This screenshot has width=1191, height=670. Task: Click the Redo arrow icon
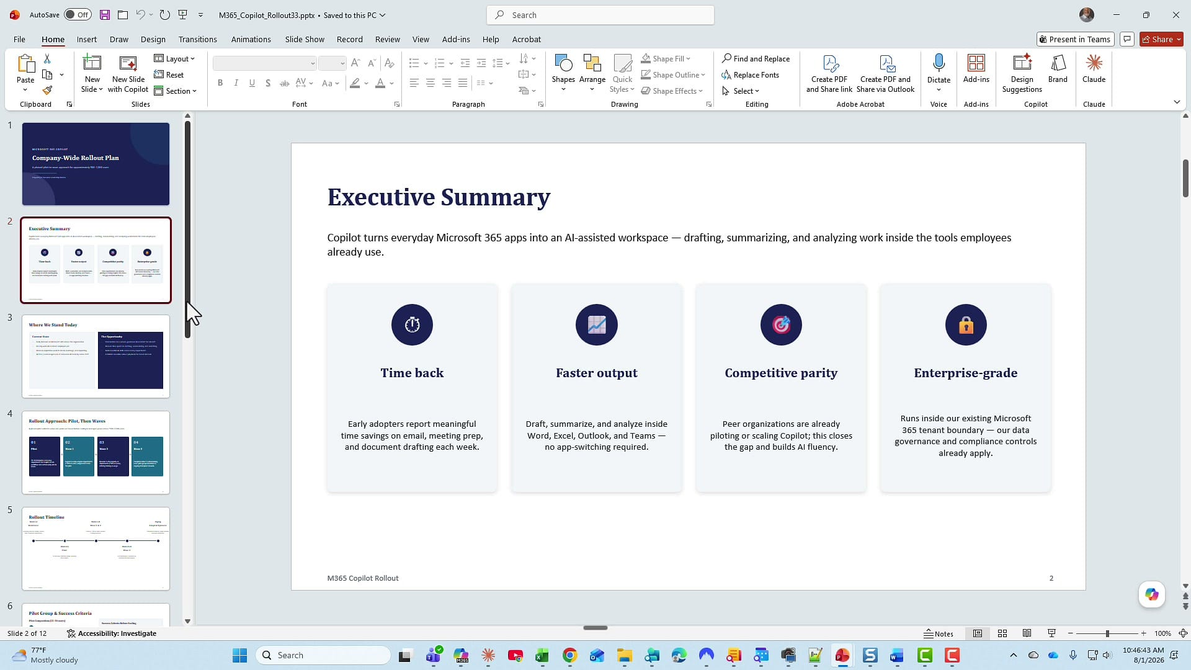point(164,15)
